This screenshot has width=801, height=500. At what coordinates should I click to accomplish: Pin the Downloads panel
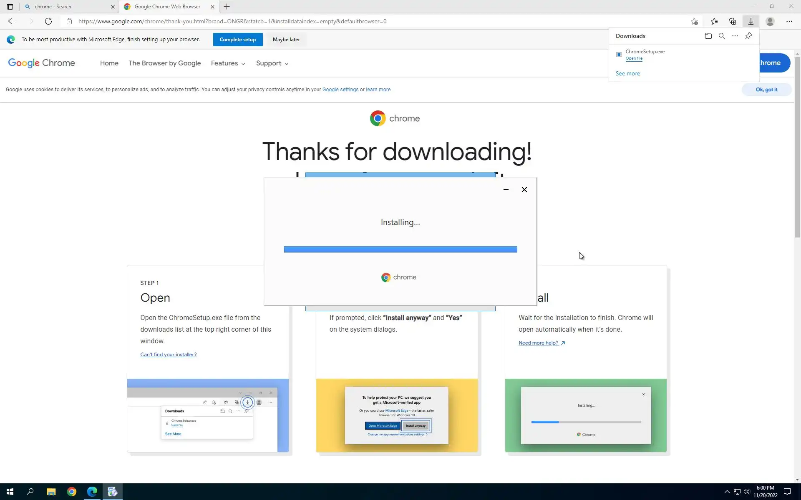click(x=748, y=36)
